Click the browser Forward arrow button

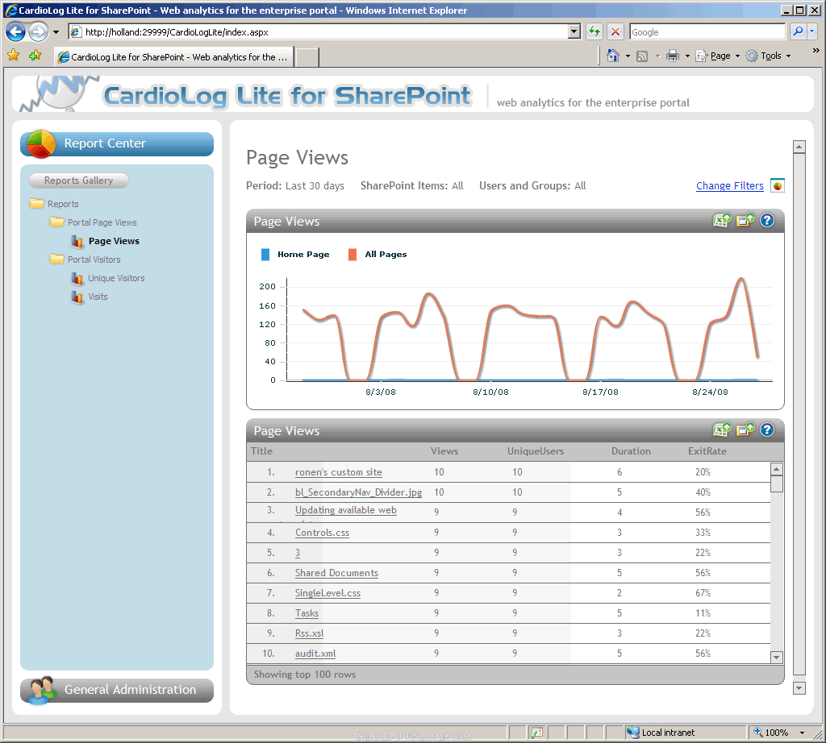(x=38, y=32)
